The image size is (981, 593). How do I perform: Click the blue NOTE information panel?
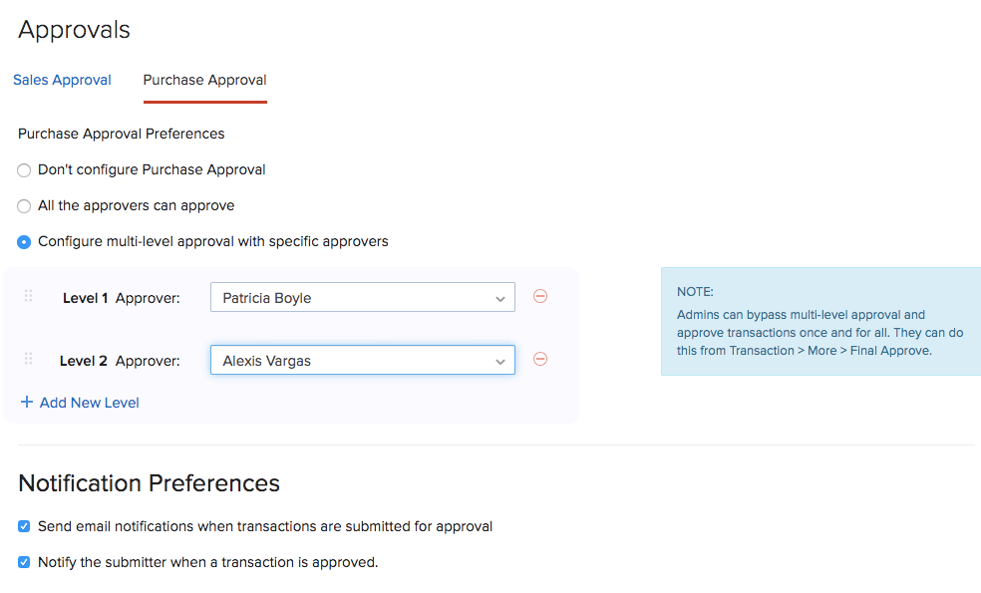(x=819, y=321)
